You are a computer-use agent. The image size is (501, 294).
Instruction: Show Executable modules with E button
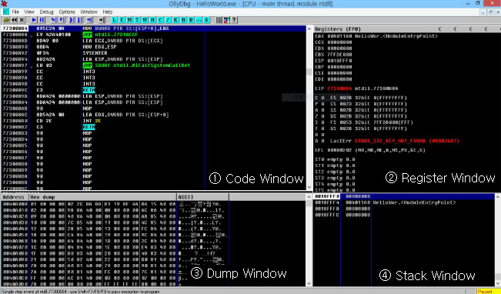[122, 20]
